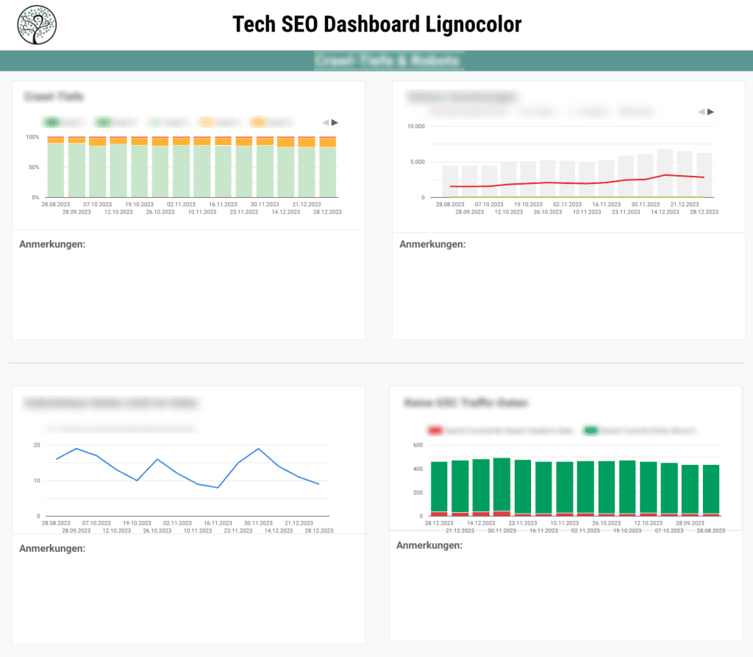Click the red trend line in top-right chart
The height and width of the screenshot is (657, 753).
click(x=577, y=182)
